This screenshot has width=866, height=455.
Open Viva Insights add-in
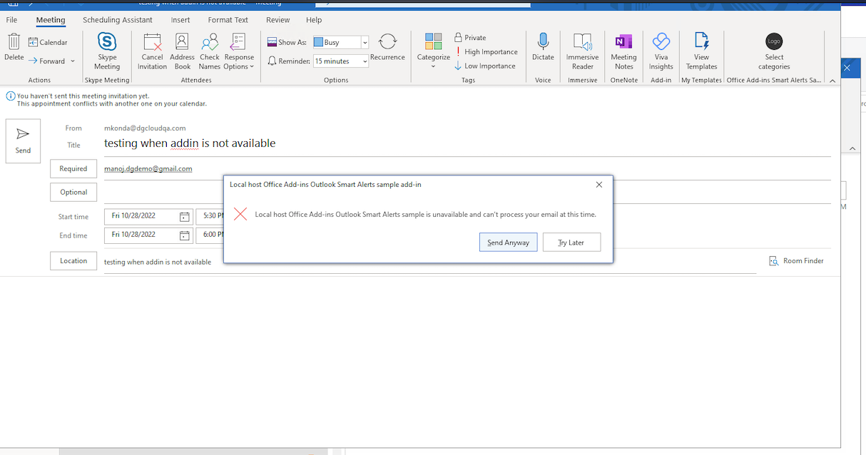661,50
